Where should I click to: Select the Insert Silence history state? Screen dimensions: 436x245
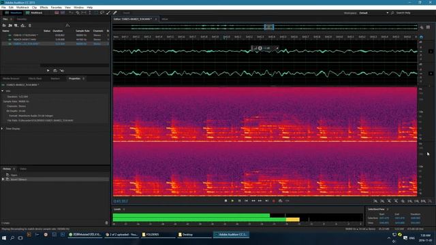[x=55, y=180]
